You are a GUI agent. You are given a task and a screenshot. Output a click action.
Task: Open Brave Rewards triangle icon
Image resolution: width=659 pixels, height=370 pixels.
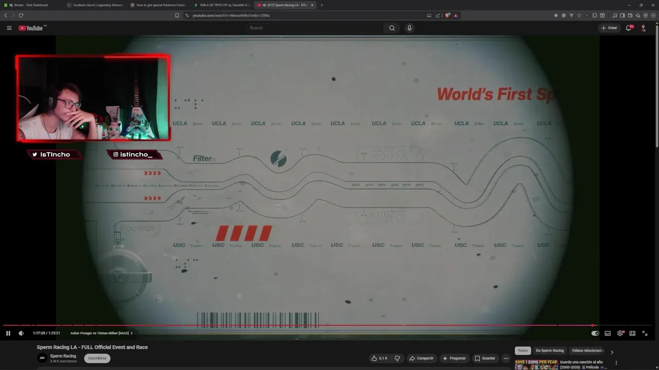pos(456,15)
